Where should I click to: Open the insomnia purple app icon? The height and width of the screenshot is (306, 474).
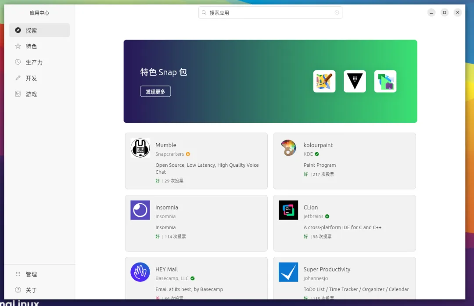pyautogui.click(x=140, y=210)
